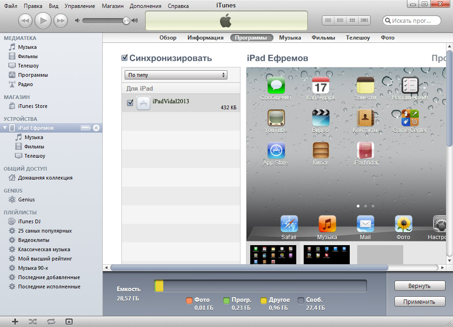The image size is (453, 327).
Task: Add a new playlist with plus button
Action: pyautogui.click(x=15, y=321)
